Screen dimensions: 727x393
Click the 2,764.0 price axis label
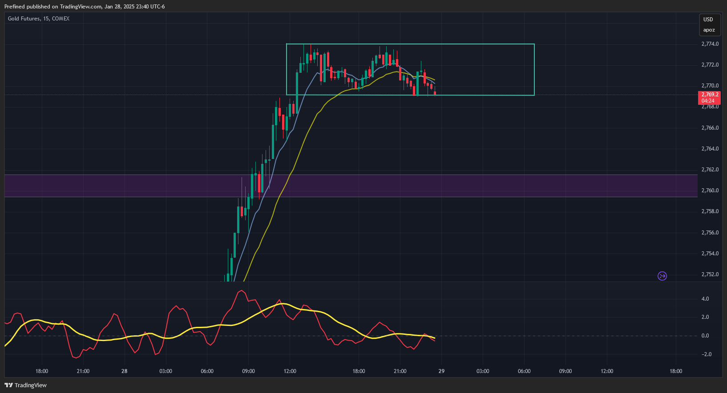710,149
